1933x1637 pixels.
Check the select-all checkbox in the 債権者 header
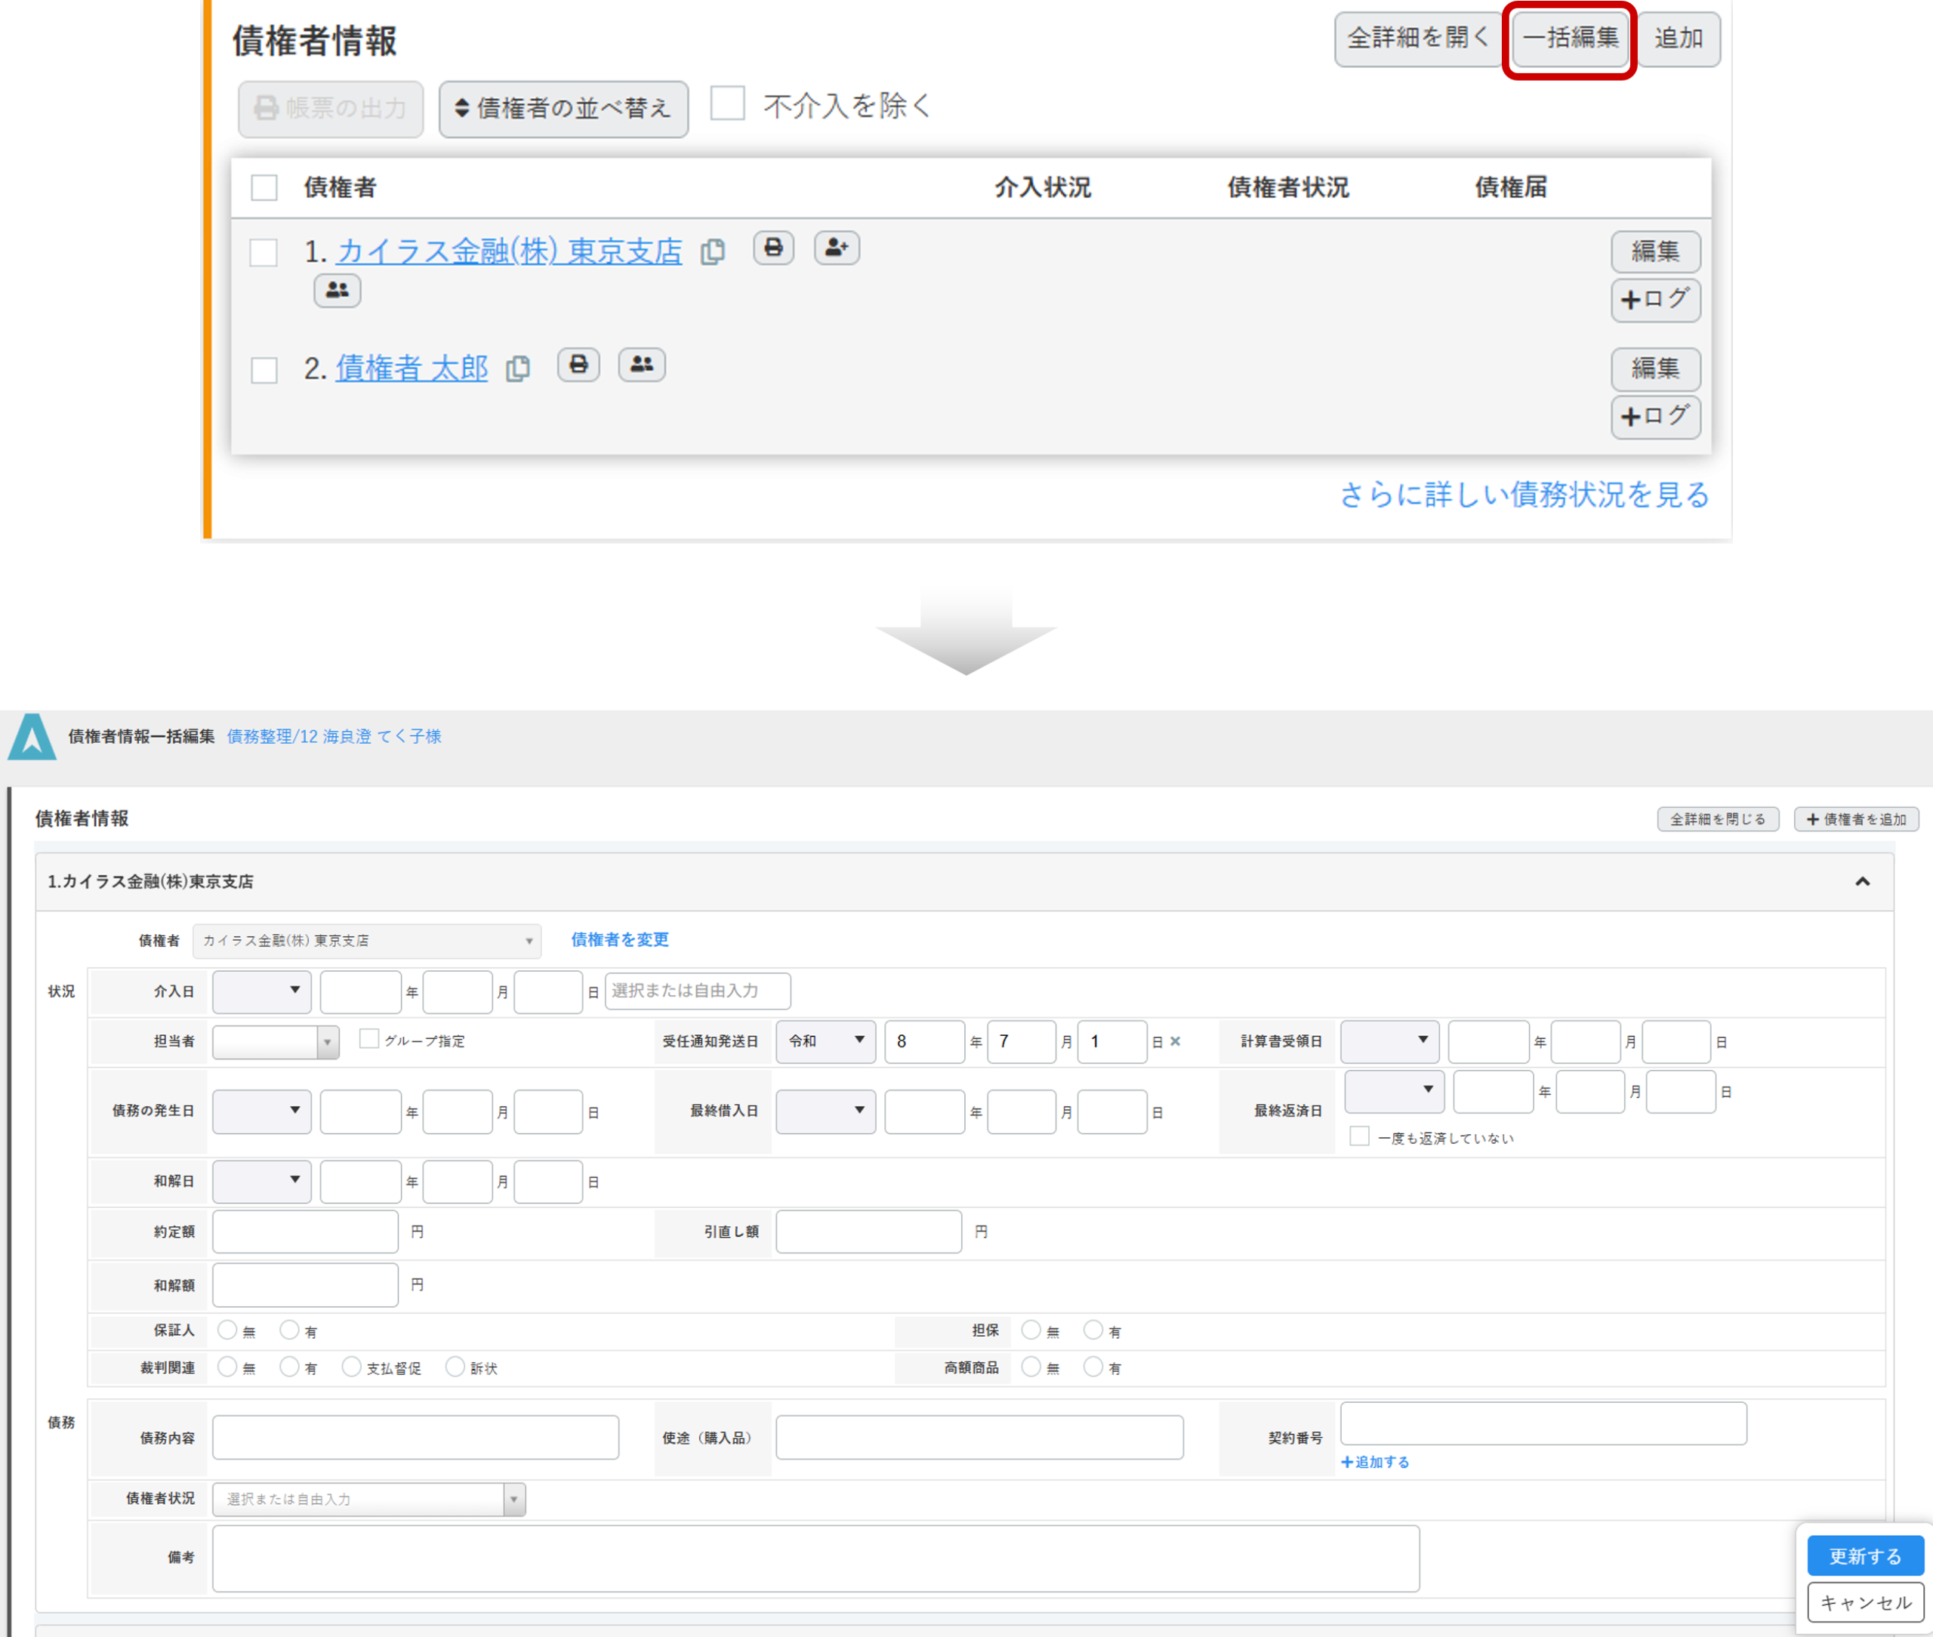pos(264,187)
